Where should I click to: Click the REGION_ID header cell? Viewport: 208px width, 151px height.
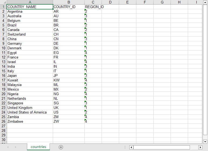coord(93,7)
